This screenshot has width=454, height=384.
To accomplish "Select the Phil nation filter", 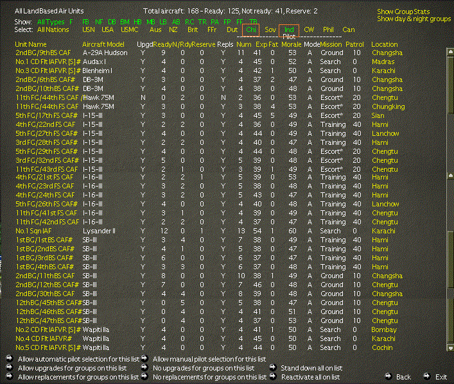I will (328, 29).
